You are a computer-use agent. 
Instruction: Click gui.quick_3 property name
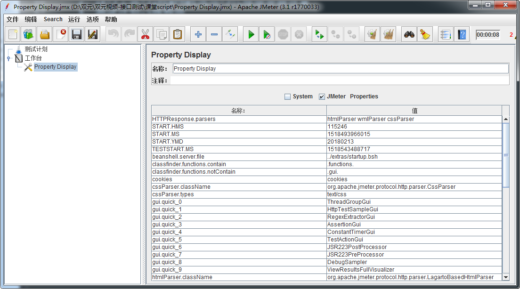(239, 225)
